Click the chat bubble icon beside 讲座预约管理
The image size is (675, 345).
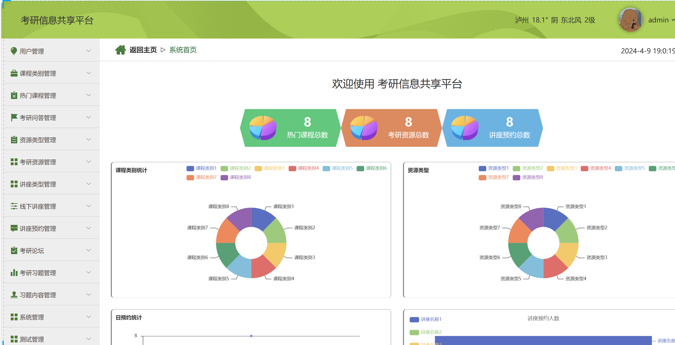point(14,228)
